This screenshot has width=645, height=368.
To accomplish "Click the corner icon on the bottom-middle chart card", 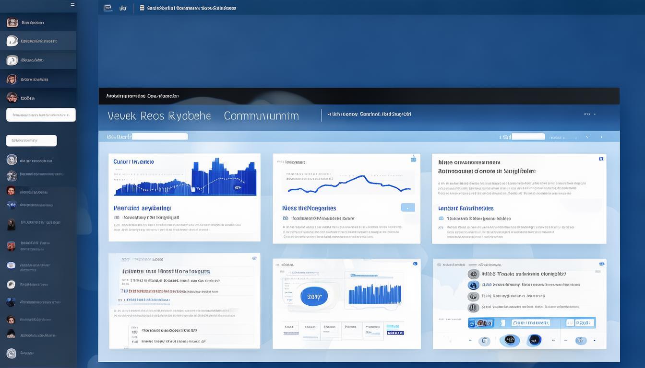I will tap(416, 264).
